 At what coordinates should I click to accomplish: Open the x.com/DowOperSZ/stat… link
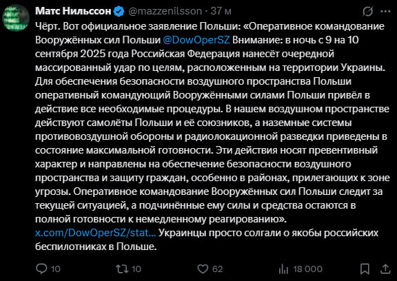[x=95, y=233]
